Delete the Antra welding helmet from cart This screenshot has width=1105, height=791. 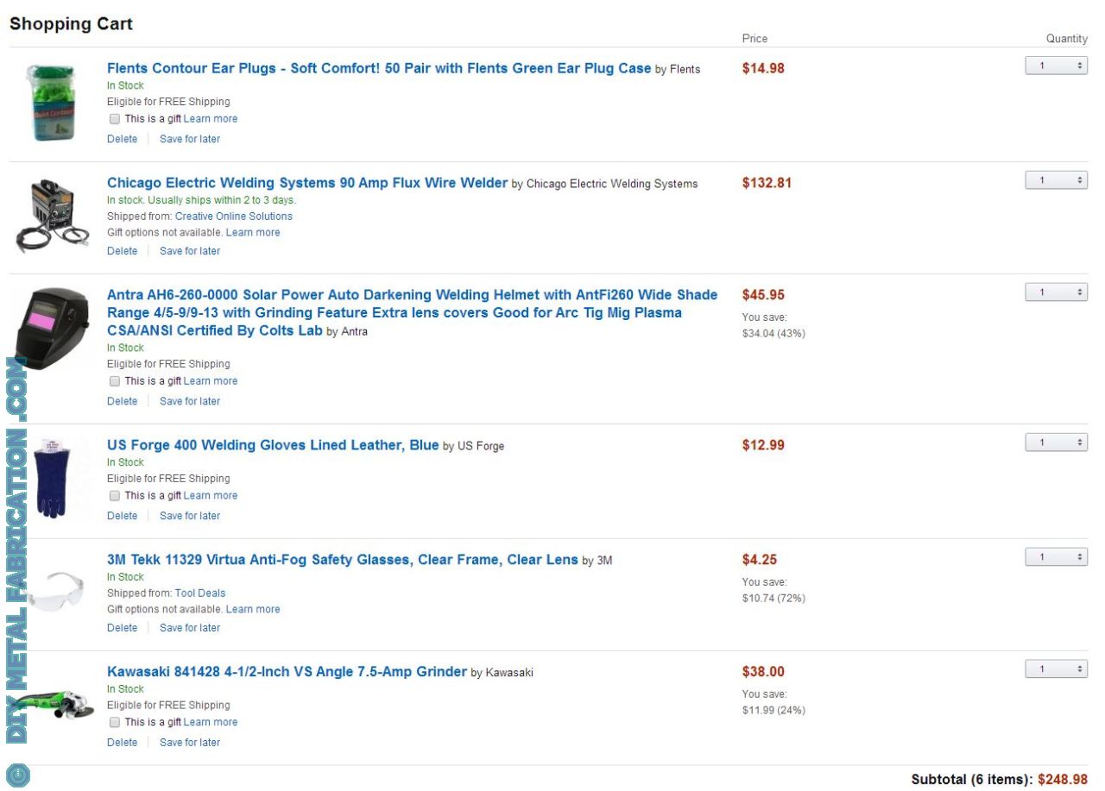pos(122,401)
